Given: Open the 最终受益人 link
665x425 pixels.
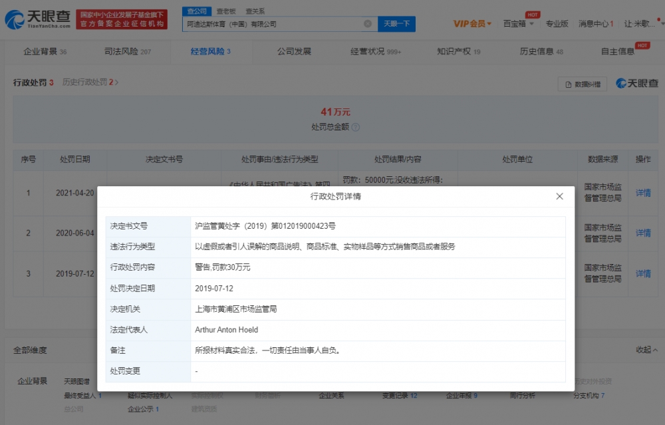Looking at the screenshot, I should click(x=82, y=395).
